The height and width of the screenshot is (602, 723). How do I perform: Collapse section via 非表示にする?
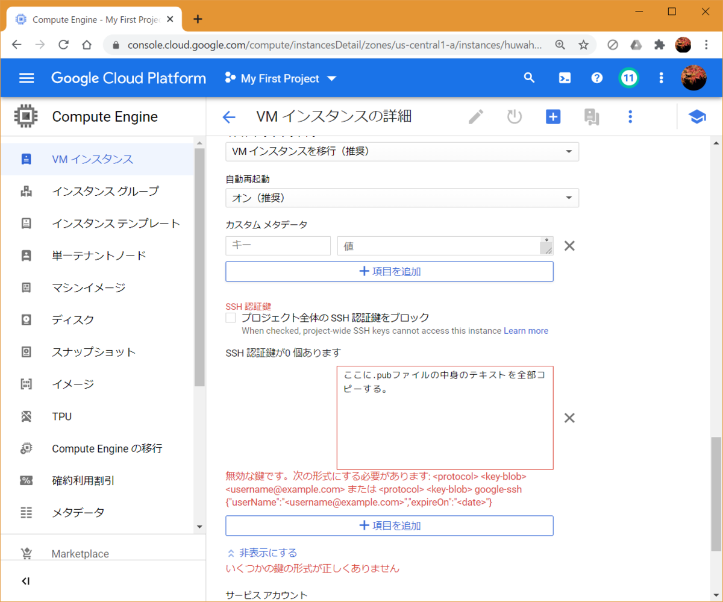(262, 553)
